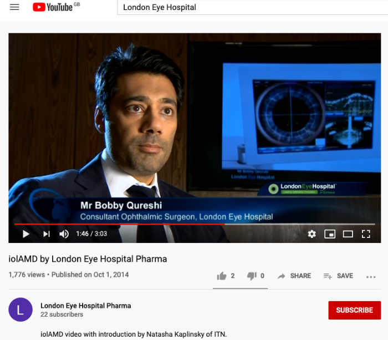This screenshot has width=388, height=340.
Task: Seek in the red video progress bar
Action: (x=195, y=224)
